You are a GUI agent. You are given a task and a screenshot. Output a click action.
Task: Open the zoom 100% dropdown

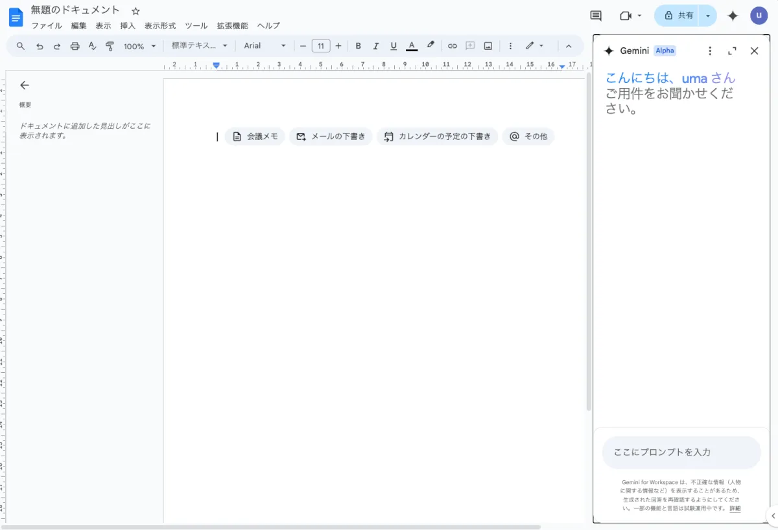point(140,46)
